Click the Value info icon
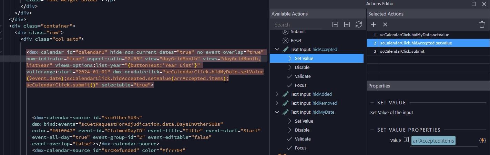Viewport: 490px width, 155px height. pyautogui.click(x=406, y=140)
